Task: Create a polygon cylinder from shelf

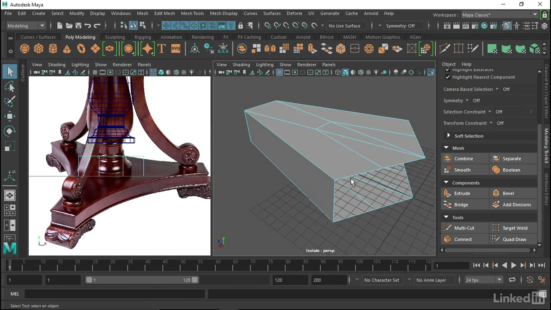Action: click(x=53, y=49)
